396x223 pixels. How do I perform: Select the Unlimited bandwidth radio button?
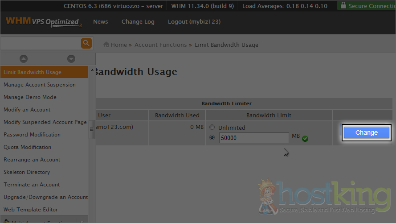(212, 128)
